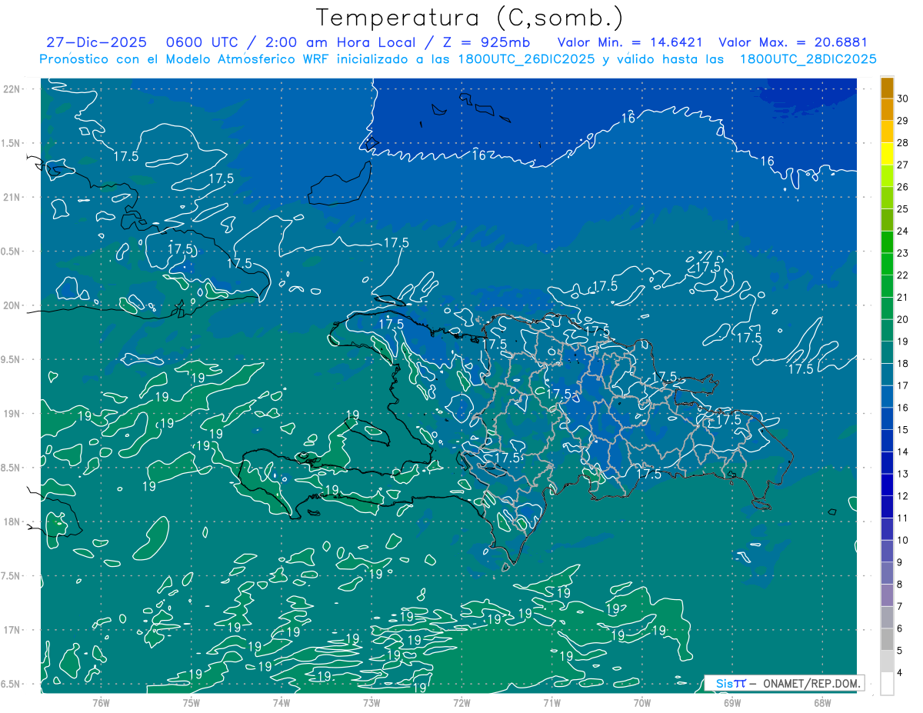Click the color scale label "12"
Viewport: 923px width, 713px height.
click(903, 496)
